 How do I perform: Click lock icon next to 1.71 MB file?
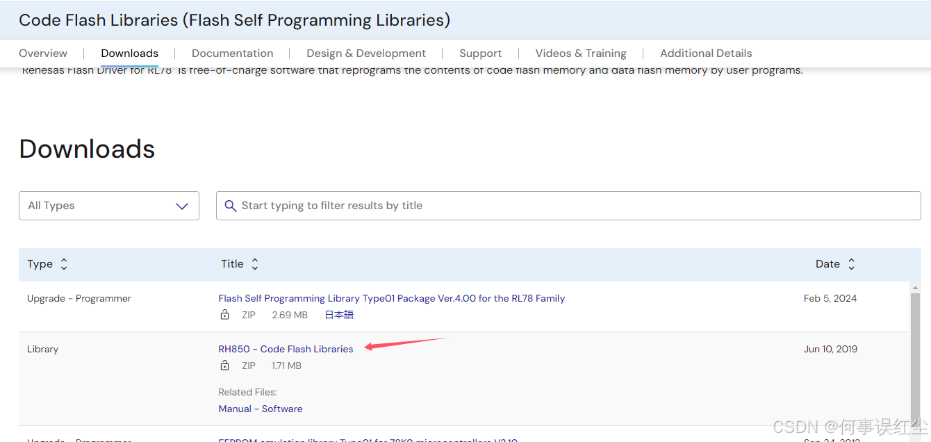[x=224, y=366]
